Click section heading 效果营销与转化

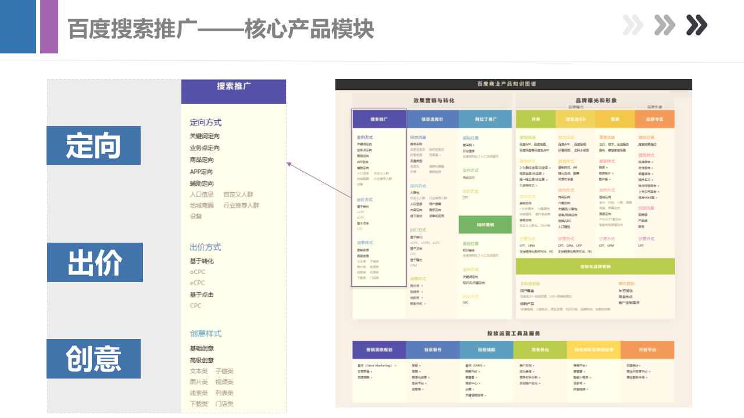click(434, 100)
